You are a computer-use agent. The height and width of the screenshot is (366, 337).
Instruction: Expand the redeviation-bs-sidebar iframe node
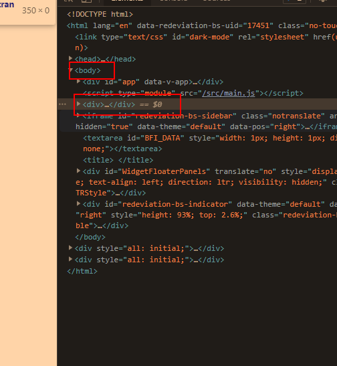pos(78,115)
